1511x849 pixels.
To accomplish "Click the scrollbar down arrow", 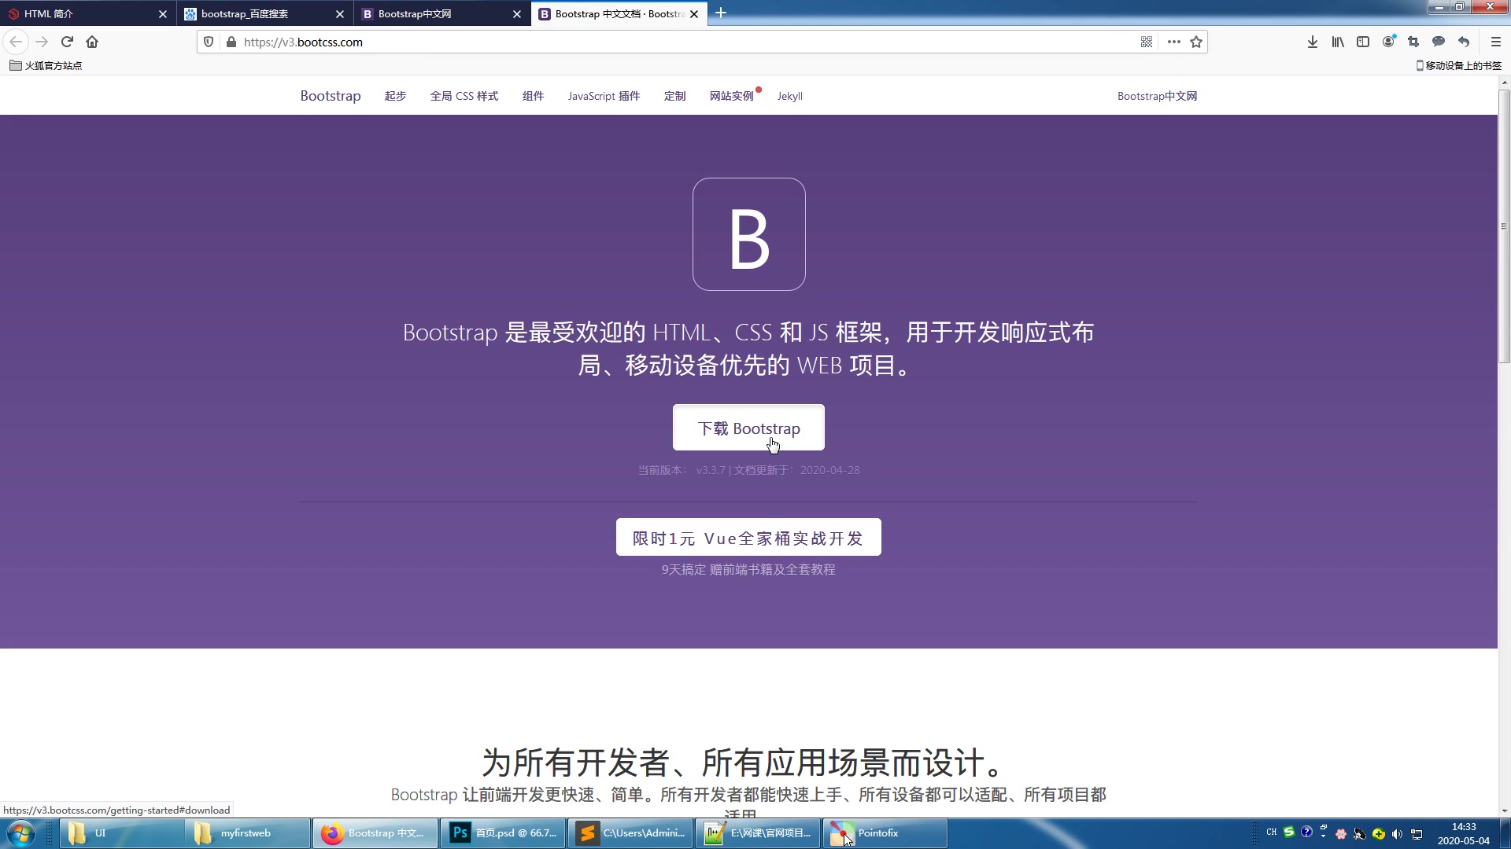I will coord(1504,810).
